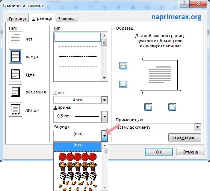Toggle the left border button below preview
Screen dimensions: 210x191
pyautogui.click(x=148, y=107)
